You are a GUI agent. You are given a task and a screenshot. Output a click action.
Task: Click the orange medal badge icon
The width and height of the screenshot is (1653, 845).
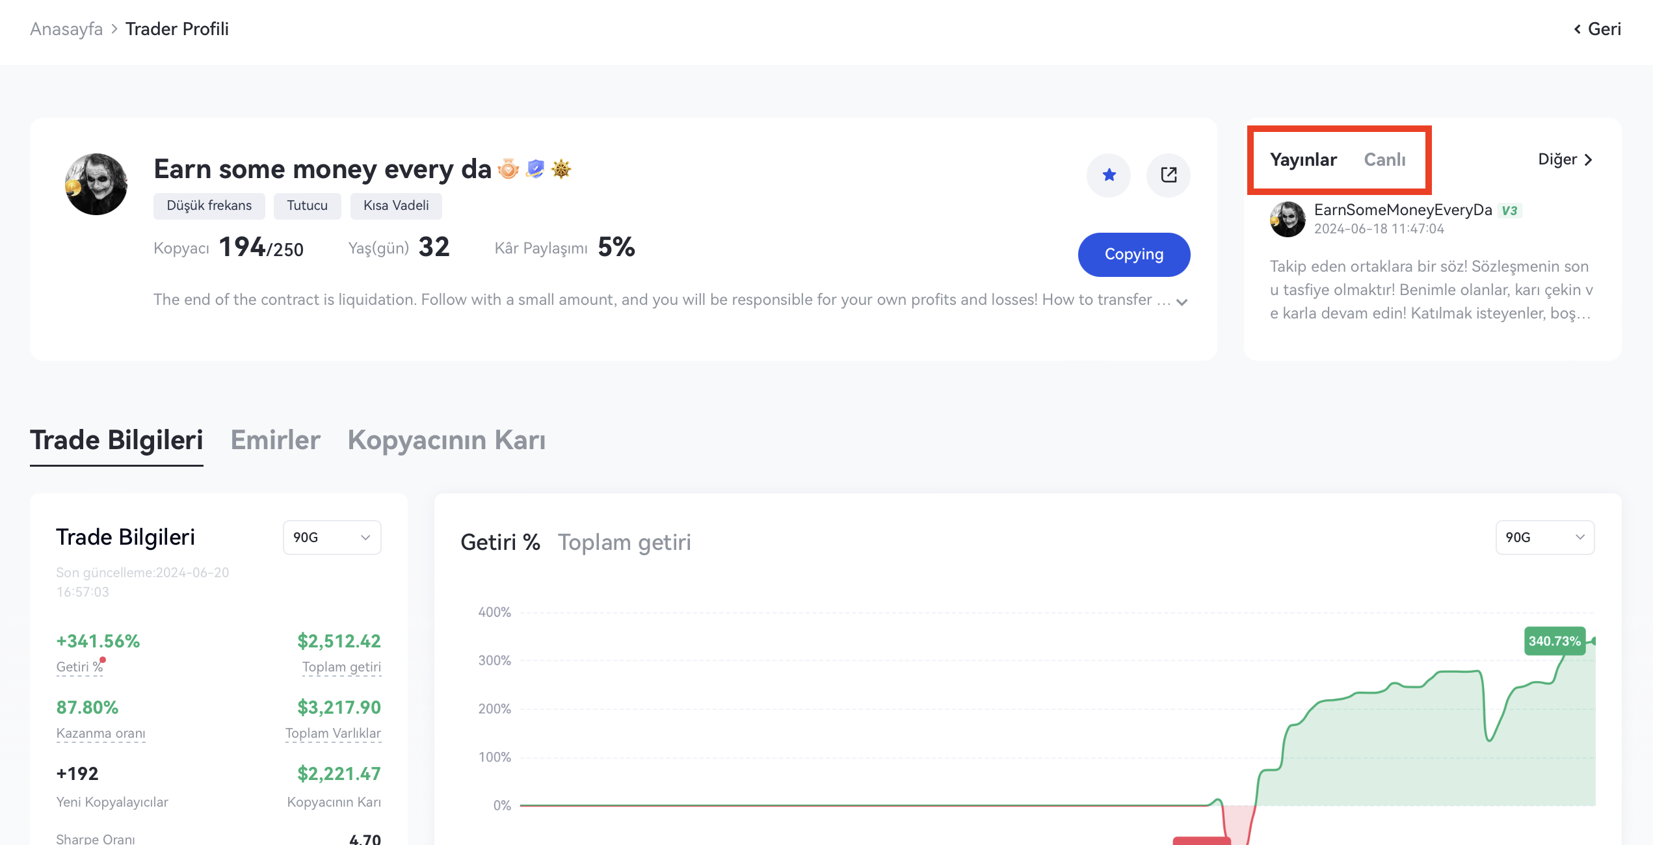click(509, 169)
